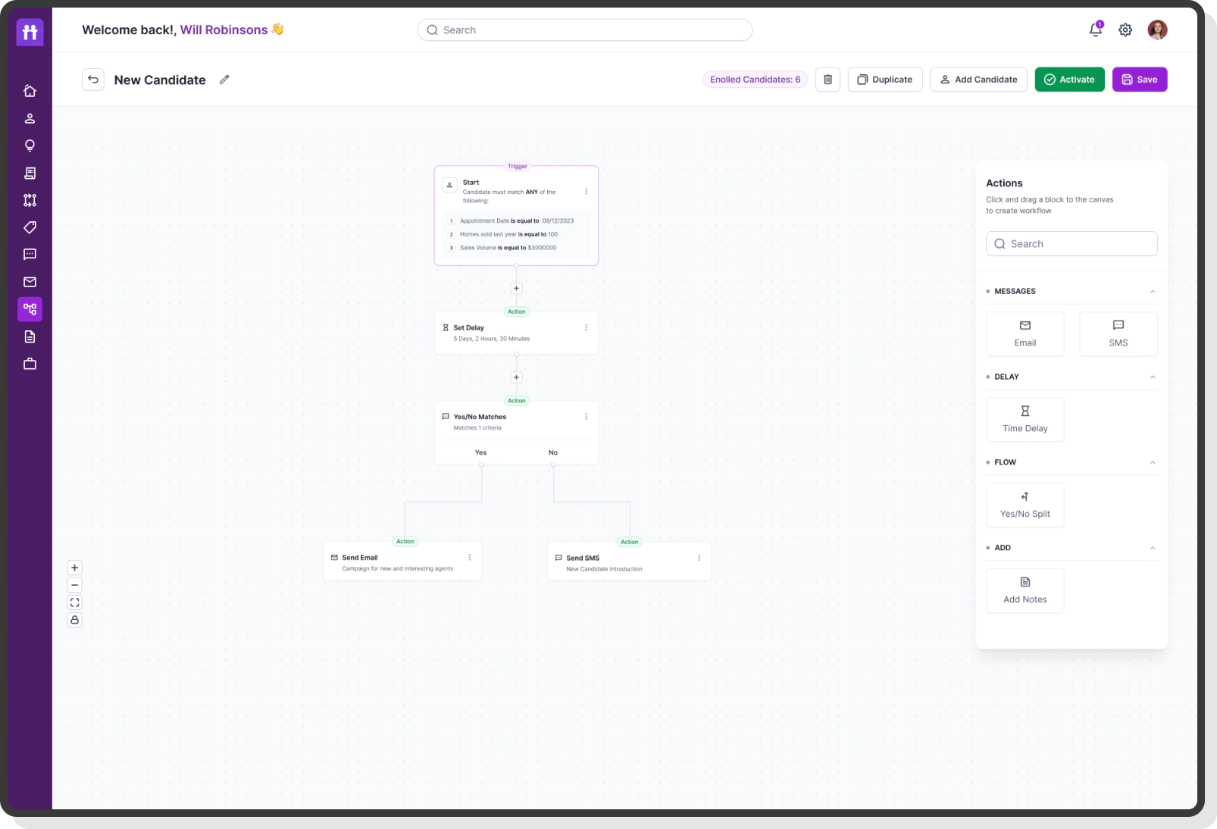Open the lightbulb ideas sidebar icon
Screen dimensions: 1217x829
point(30,145)
